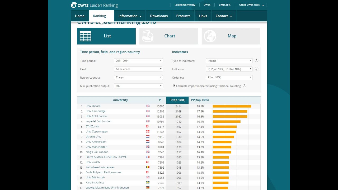Click the German flag beside Ludwig-Maximilians Univ München
The height and width of the screenshot is (190, 338).
click(148, 188)
